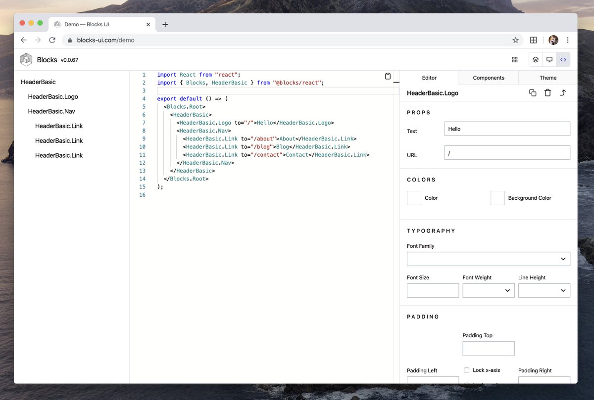Screen dimensions: 594x400
Task: Switch to the layers view icon
Action: [x=536, y=59]
